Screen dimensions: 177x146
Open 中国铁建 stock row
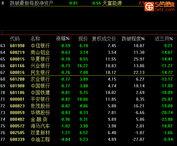[x=89, y=92]
